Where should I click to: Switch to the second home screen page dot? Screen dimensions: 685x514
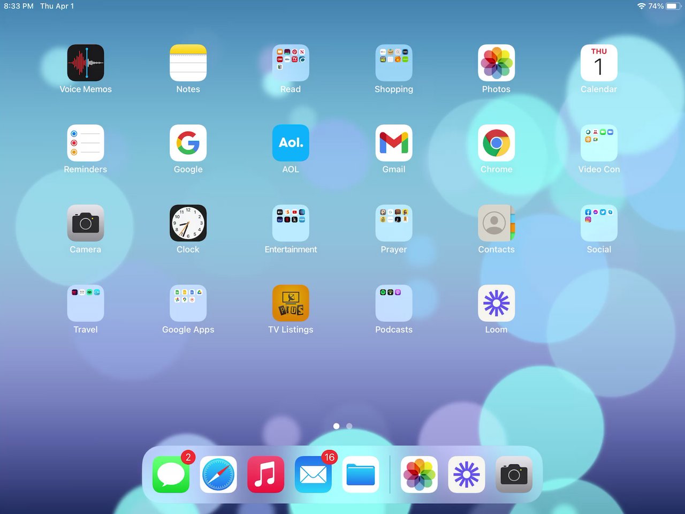[349, 426]
